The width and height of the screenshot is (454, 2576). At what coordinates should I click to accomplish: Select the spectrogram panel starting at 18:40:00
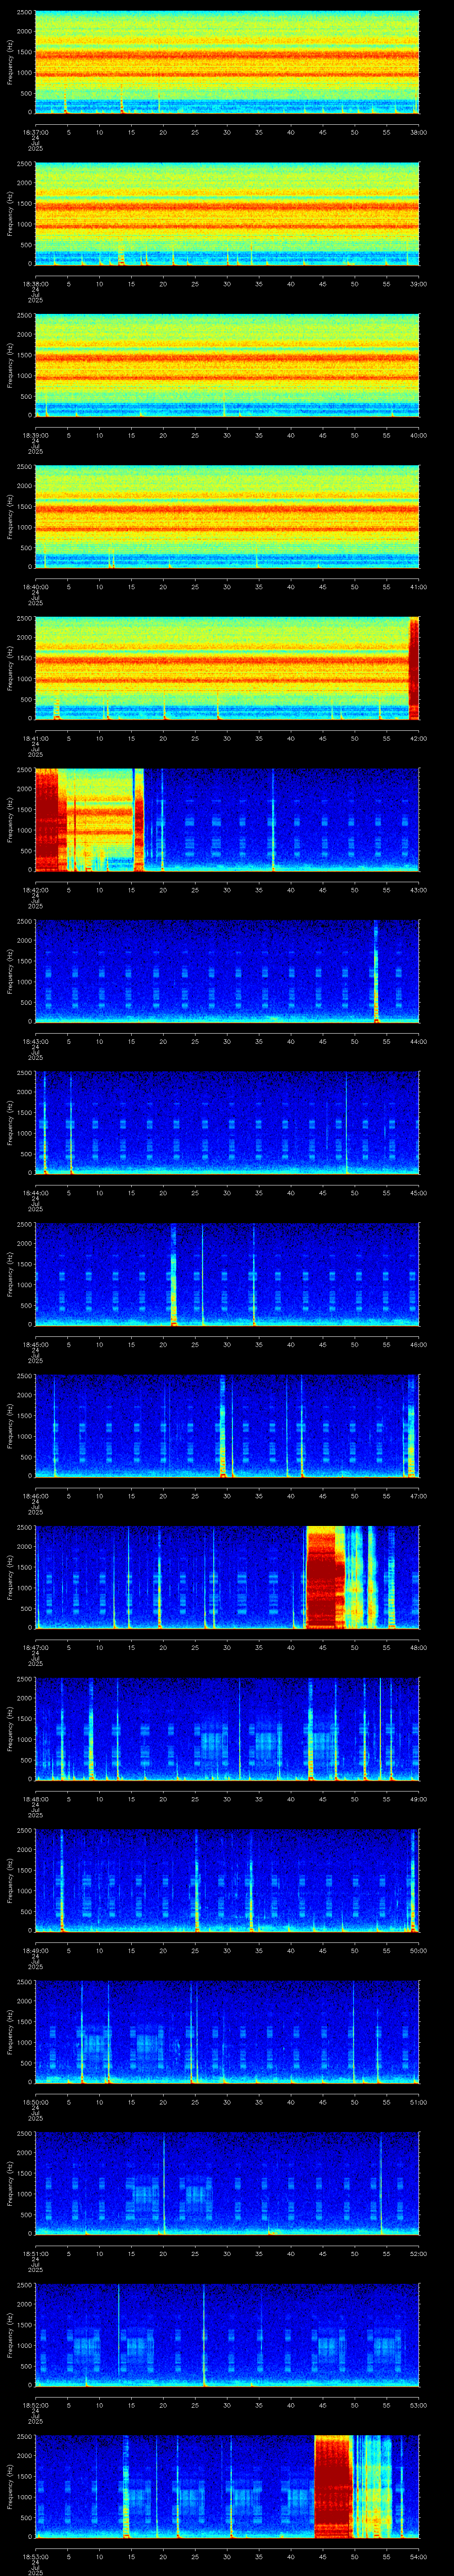(227, 517)
